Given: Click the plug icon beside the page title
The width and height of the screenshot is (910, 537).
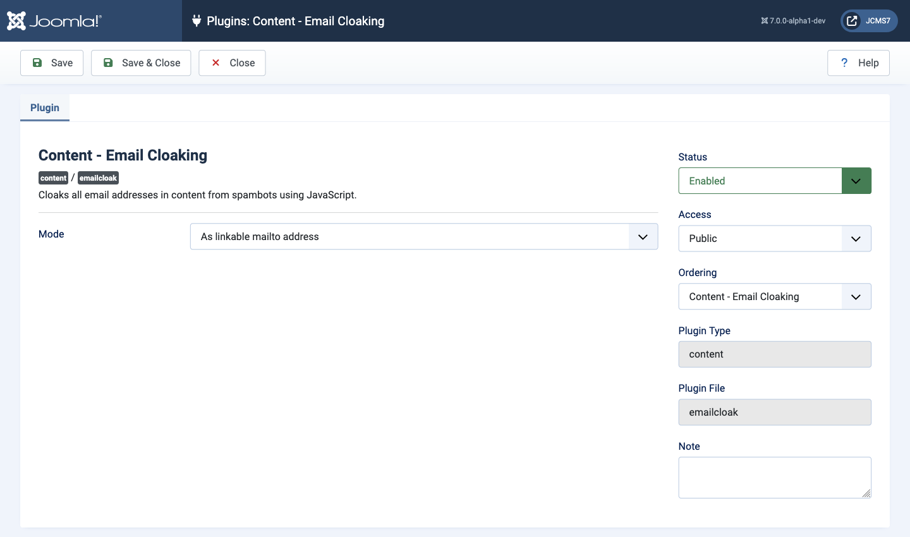Looking at the screenshot, I should (x=197, y=21).
